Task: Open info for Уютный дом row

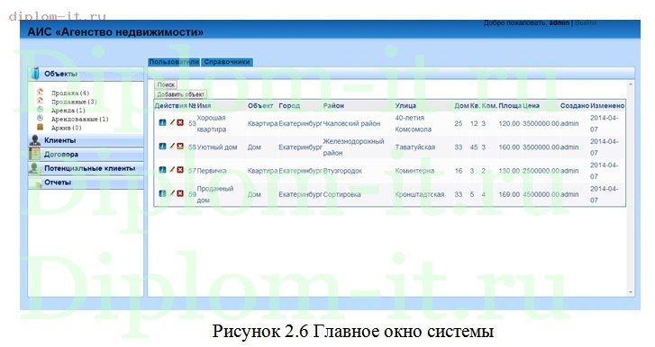Action: (162, 147)
